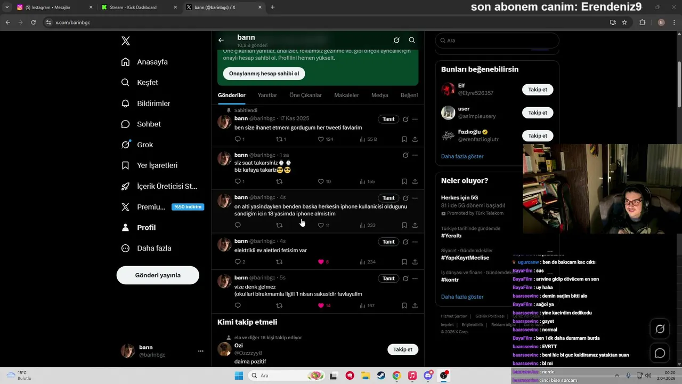Open Steam from taskbar
Screen dimensions: 682x384
pos(381,375)
